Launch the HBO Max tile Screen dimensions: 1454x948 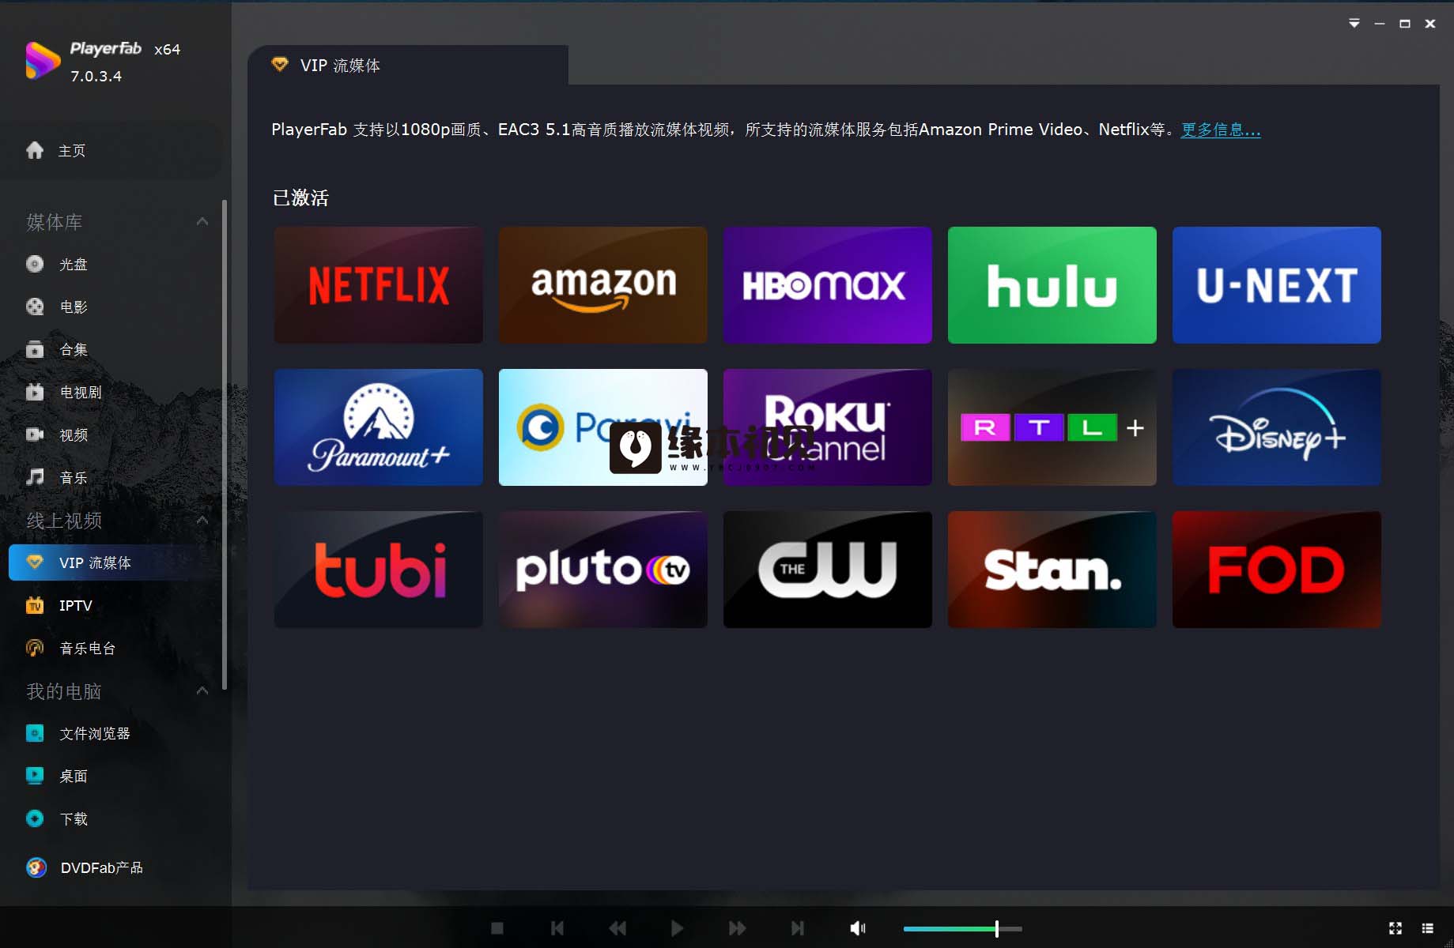point(827,285)
